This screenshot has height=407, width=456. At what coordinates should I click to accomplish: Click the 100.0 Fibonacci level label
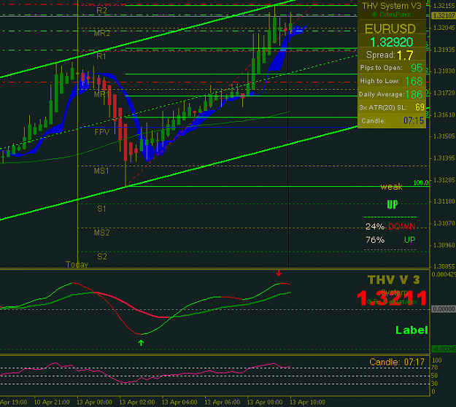click(x=421, y=183)
